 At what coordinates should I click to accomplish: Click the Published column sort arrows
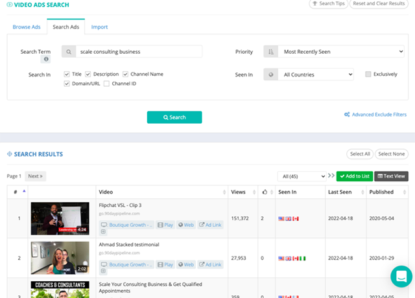point(405,192)
